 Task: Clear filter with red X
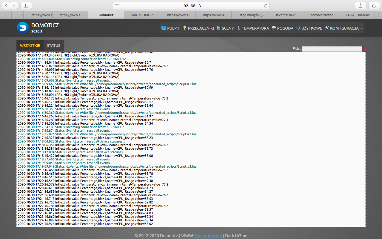click(364, 49)
